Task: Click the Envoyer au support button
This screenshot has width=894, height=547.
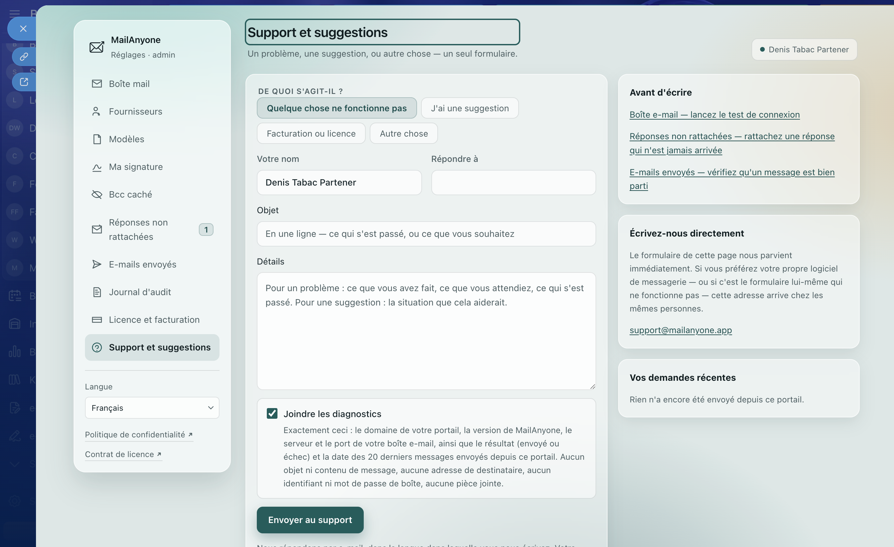Action: click(310, 520)
